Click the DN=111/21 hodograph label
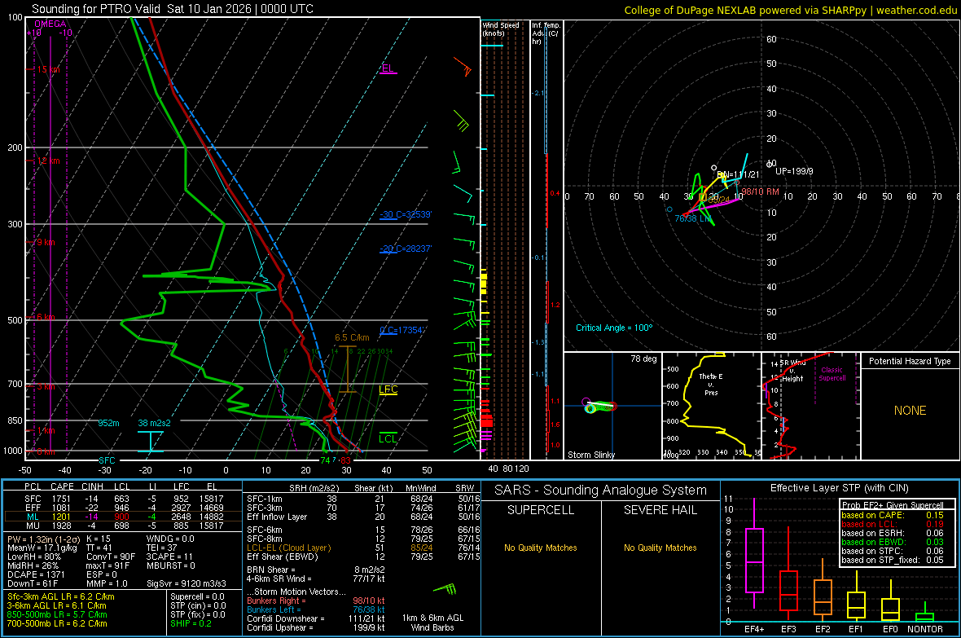Image resolution: width=961 pixels, height=638 pixels. (738, 174)
